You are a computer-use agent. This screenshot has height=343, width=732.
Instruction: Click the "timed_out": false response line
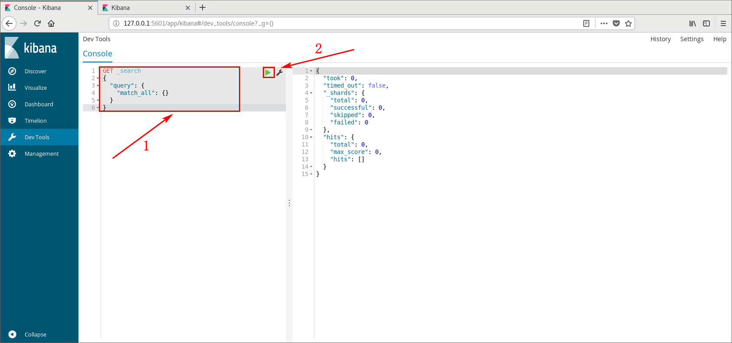click(x=356, y=85)
